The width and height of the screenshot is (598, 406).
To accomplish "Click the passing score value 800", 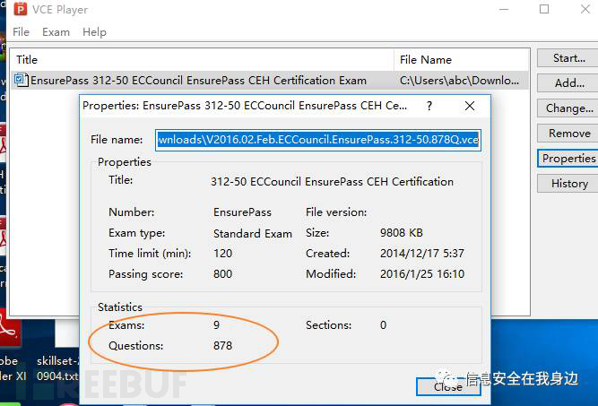I will [x=222, y=274].
